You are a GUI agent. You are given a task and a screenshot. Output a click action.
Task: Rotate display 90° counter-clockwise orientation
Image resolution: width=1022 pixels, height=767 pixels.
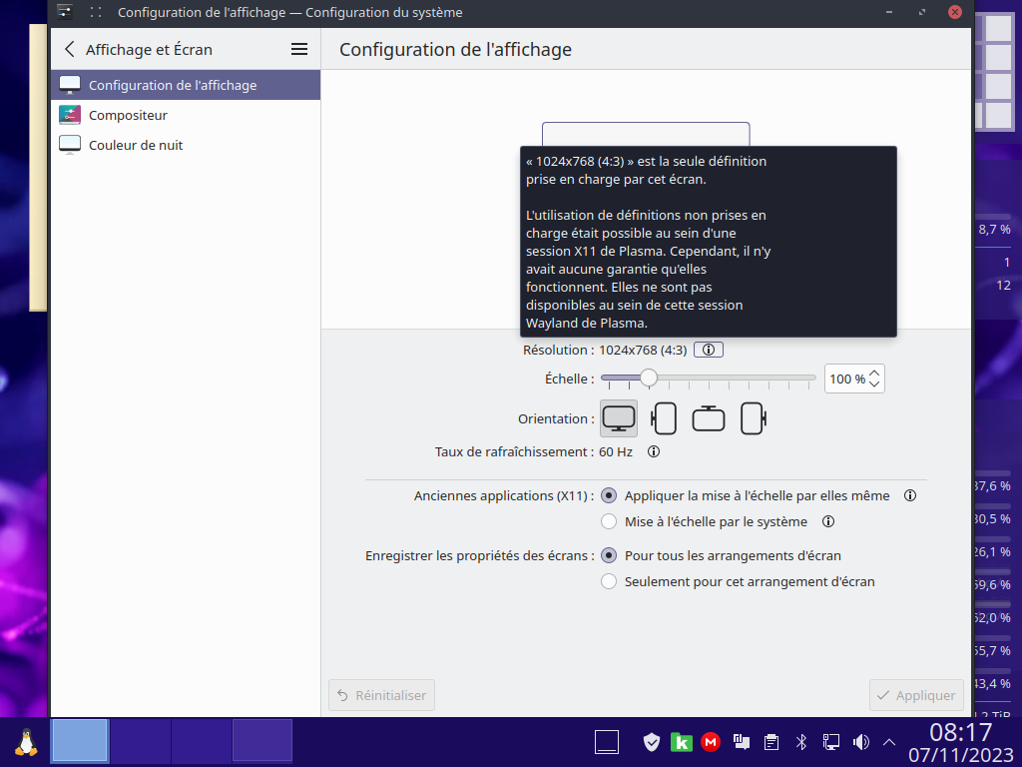(x=664, y=418)
